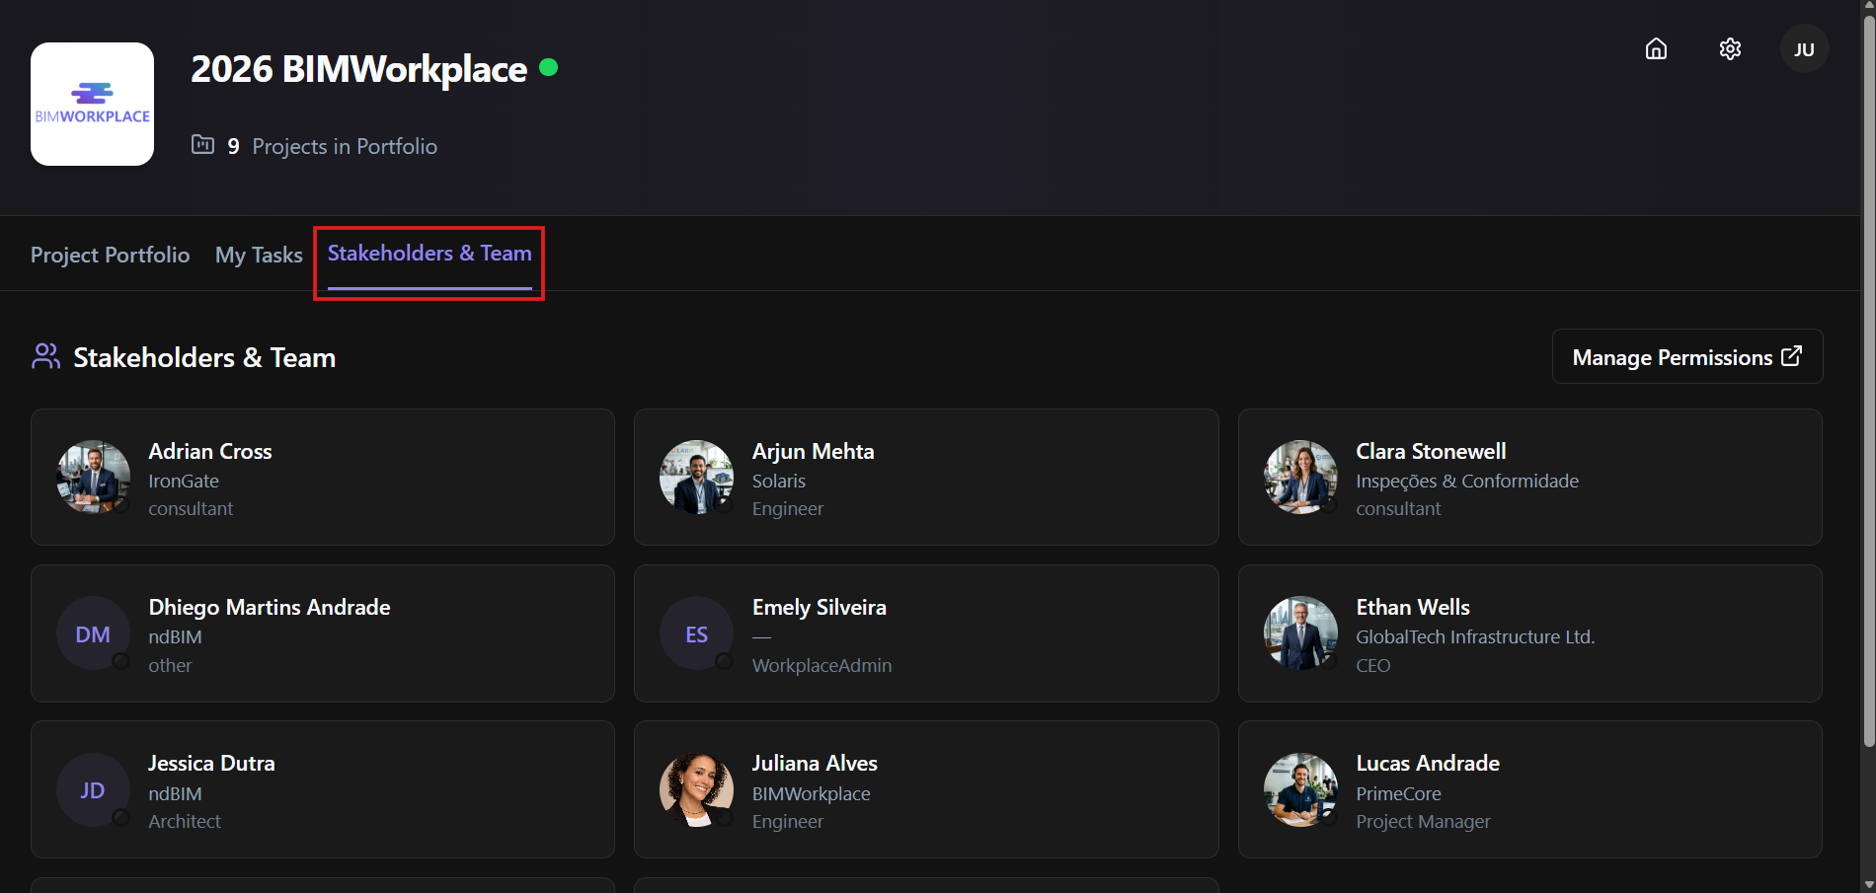The height and width of the screenshot is (893, 1876).
Task: Open settings gear icon
Action: [1730, 48]
